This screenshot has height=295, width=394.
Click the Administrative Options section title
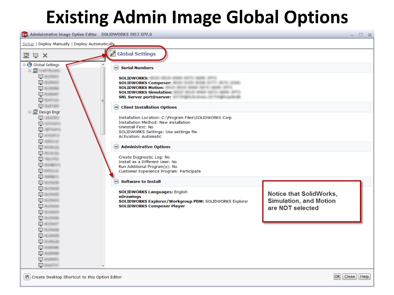coord(146,147)
